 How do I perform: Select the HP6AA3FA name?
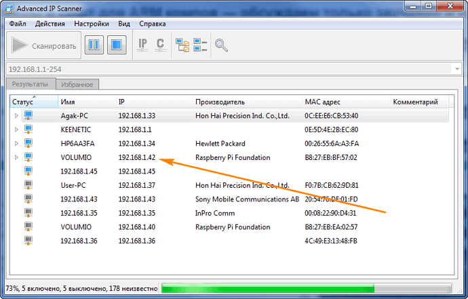[x=77, y=144]
